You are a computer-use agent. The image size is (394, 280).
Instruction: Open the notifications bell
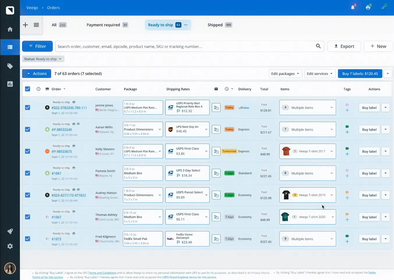tap(353, 7)
